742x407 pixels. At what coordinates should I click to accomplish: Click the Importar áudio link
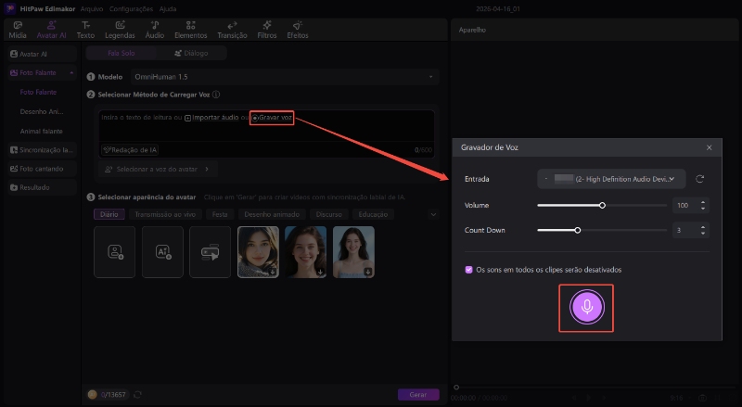(215, 118)
